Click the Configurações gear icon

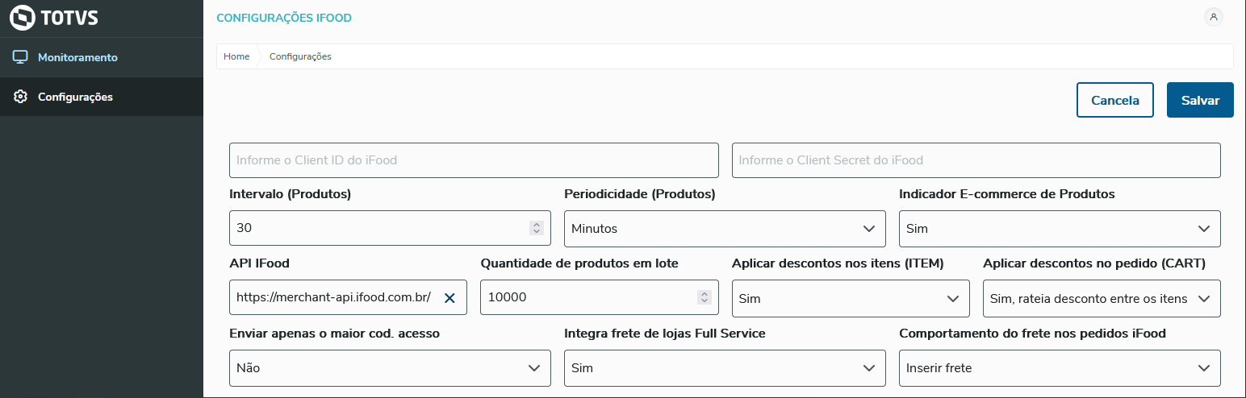tap(21, 97)
